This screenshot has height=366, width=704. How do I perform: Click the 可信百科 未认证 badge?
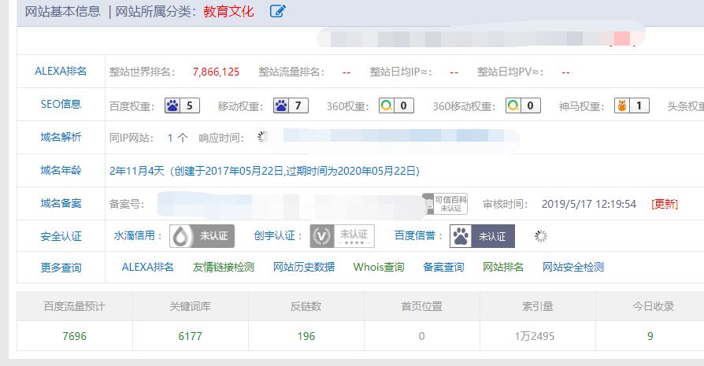446,204
